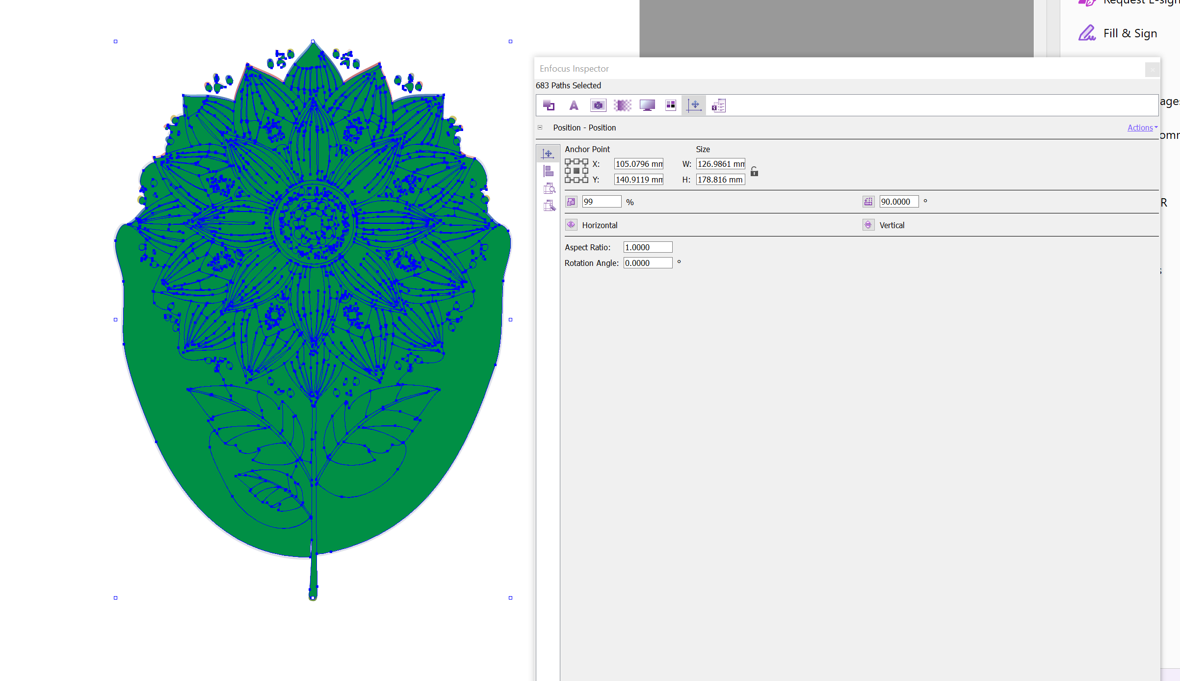Click the Scale percentage button icon

[x=571, y=202]
